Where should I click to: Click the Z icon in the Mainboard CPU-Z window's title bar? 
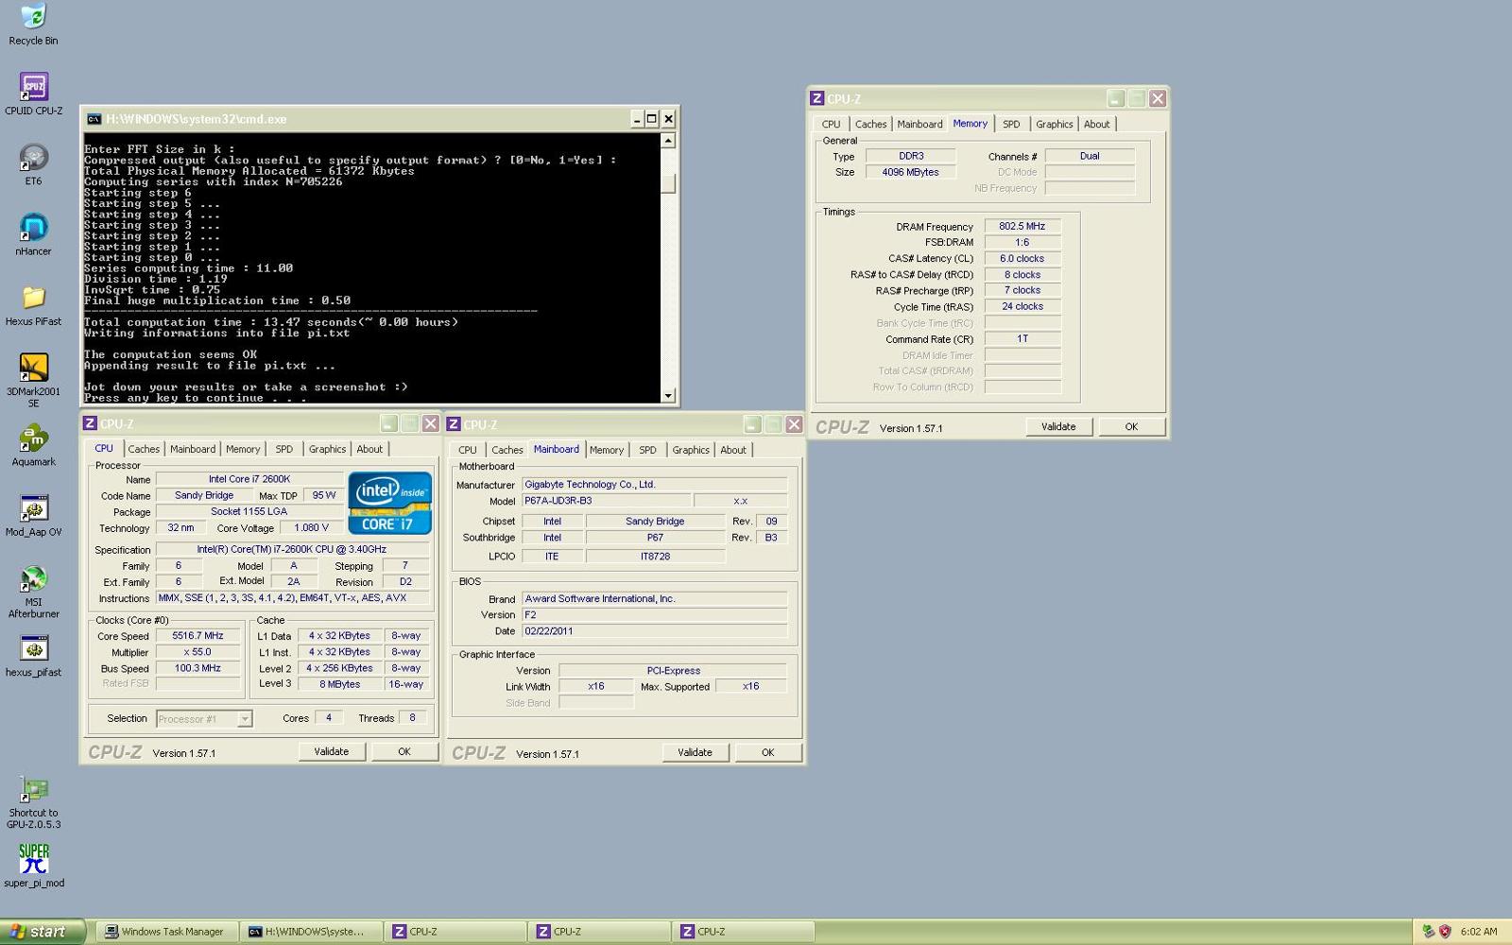pos(454,424)
